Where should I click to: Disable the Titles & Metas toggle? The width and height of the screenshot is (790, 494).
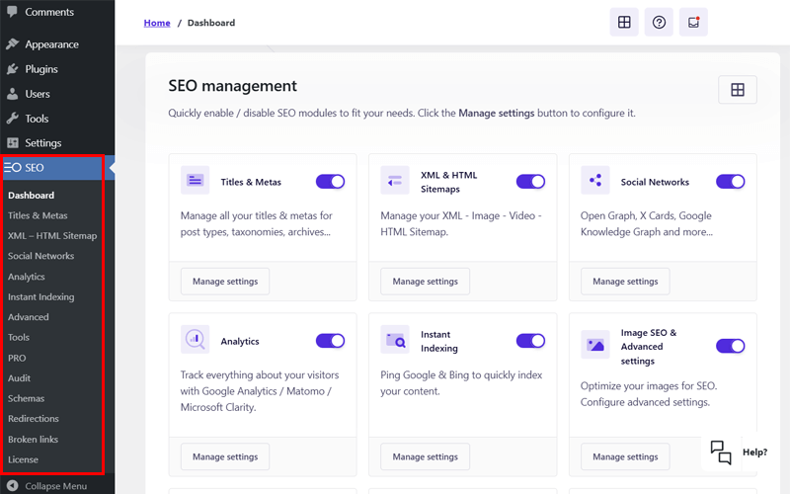(331, 182)
